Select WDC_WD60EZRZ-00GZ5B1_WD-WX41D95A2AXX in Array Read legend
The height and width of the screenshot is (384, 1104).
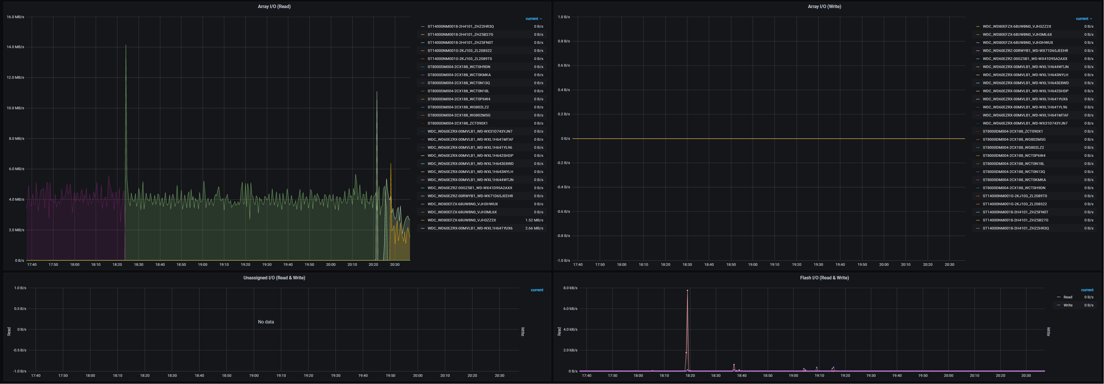[470, 188]
